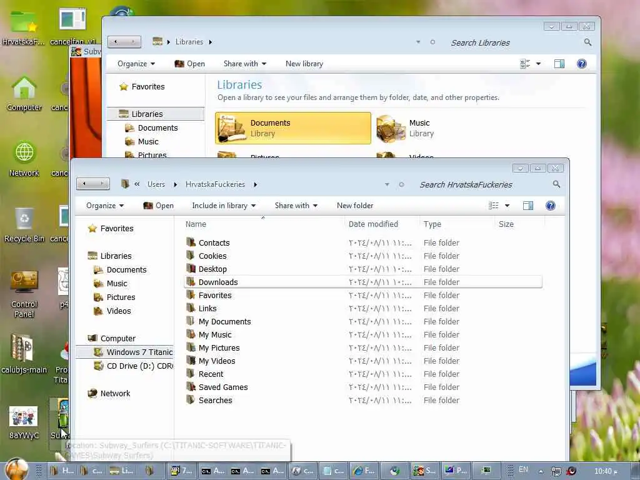Expand Share with in Libraries window
The image size is (640, 480).
pos(245,64)
